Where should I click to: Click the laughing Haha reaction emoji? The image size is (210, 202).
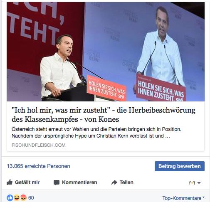[17, 198]
